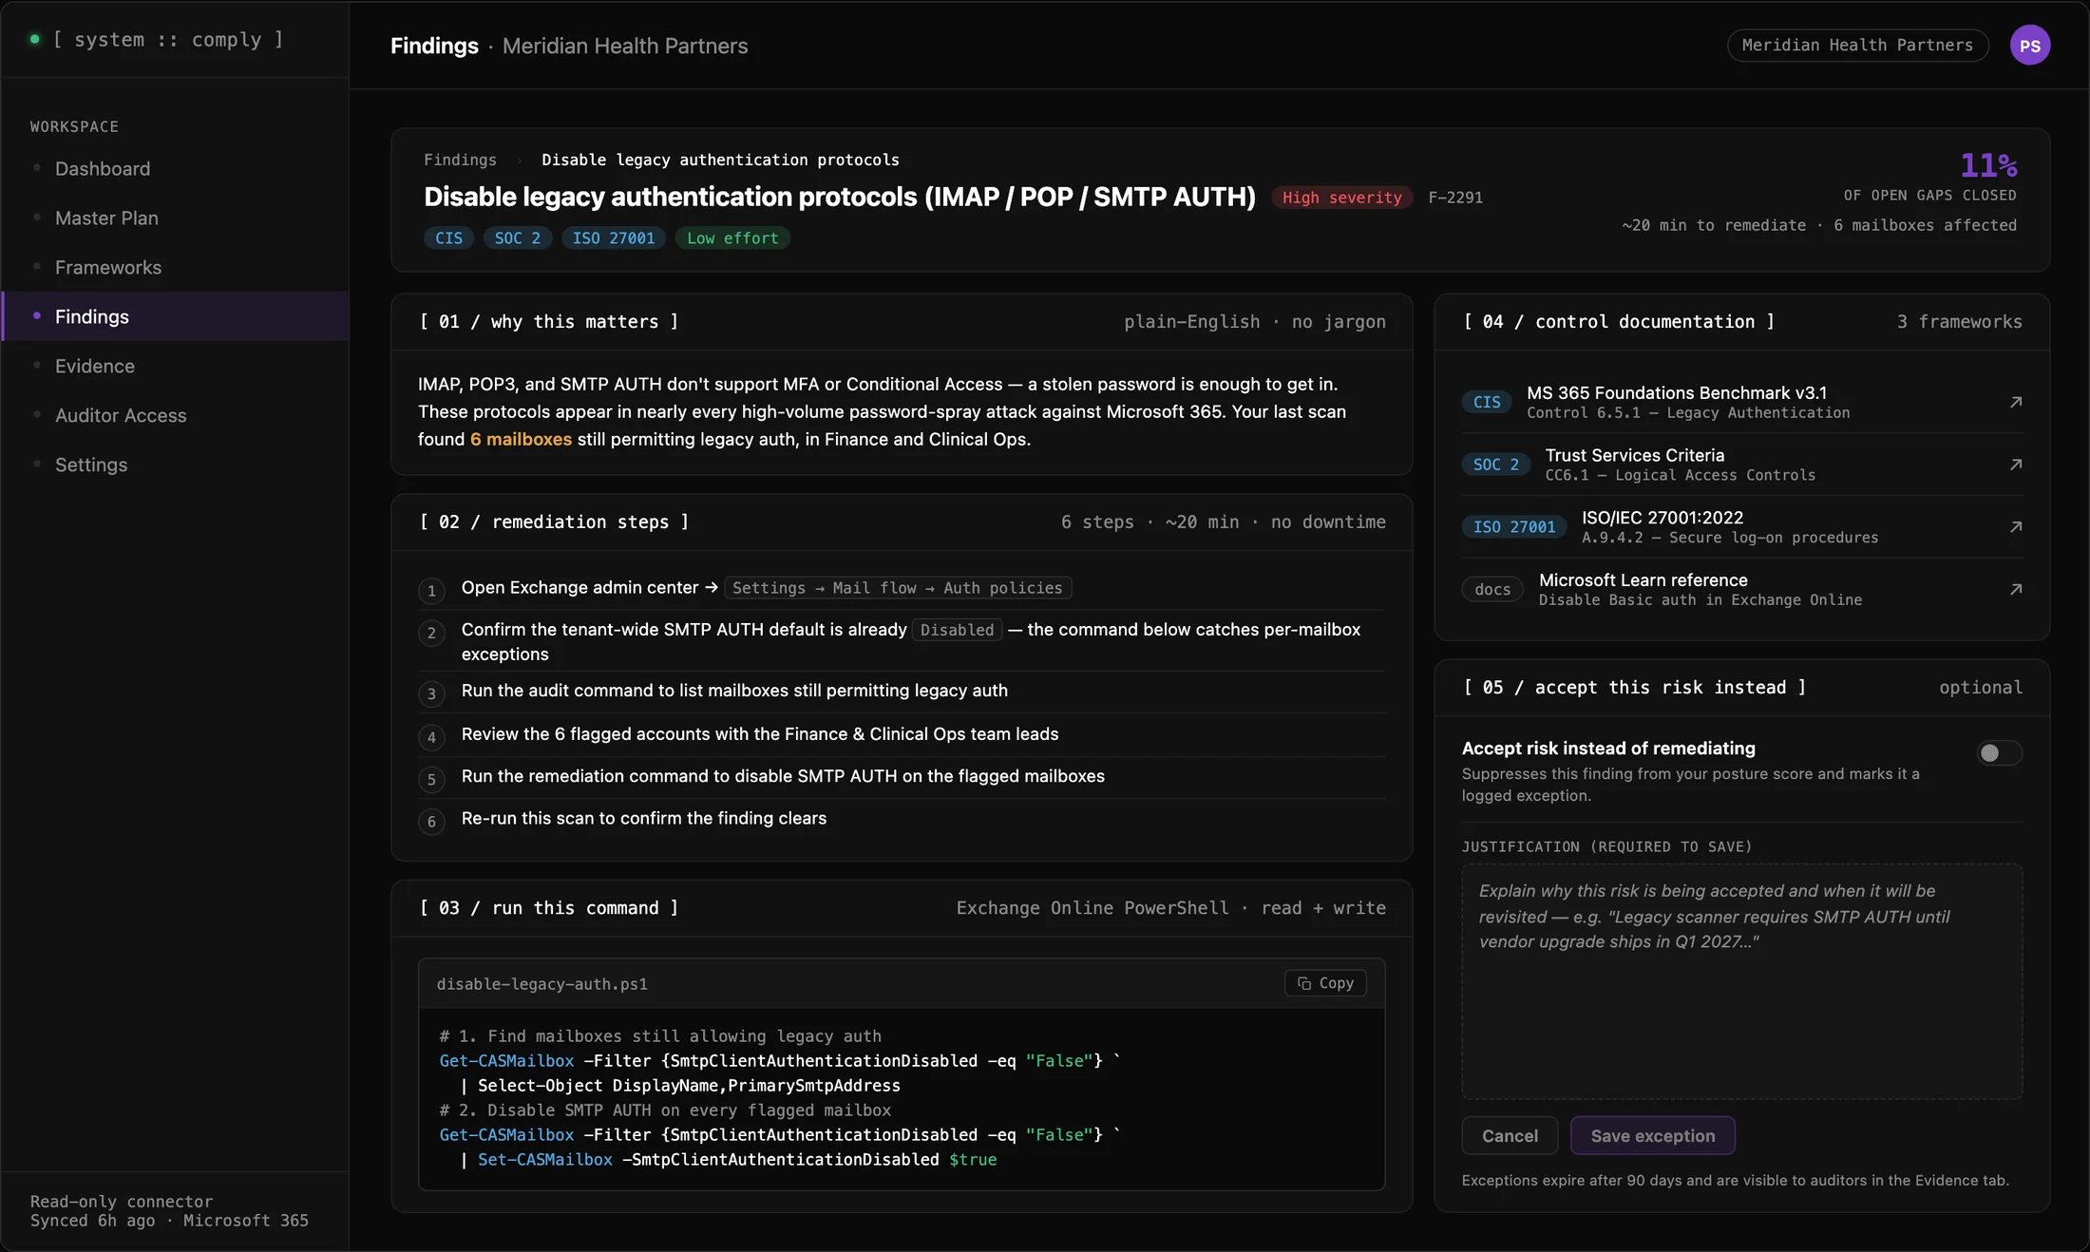The height and width of the screenshot is (1252, 2090).
Task: Click the justification text area
Action: coord(1741,981)
